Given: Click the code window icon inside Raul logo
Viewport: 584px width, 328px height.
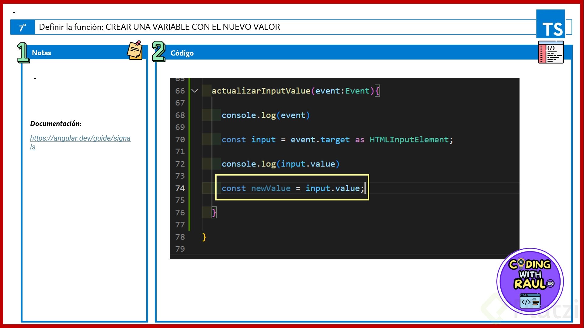Looking at the screenshot, I should tap(530, 301).
